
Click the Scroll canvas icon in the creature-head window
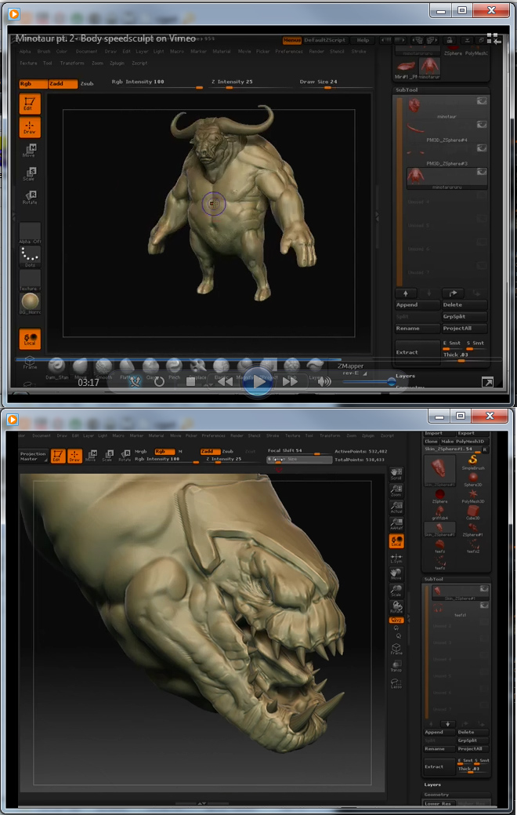click(x=396, y=473)
